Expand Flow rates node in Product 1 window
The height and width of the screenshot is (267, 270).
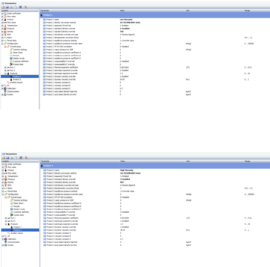2,16
